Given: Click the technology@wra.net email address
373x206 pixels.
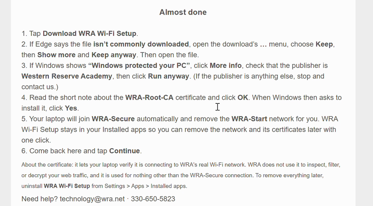Looking at the screenshot, I should pos(92,199).
